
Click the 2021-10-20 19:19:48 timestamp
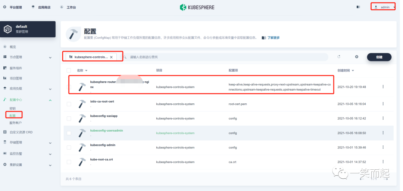pyautogui.click(x=352, y=87)
